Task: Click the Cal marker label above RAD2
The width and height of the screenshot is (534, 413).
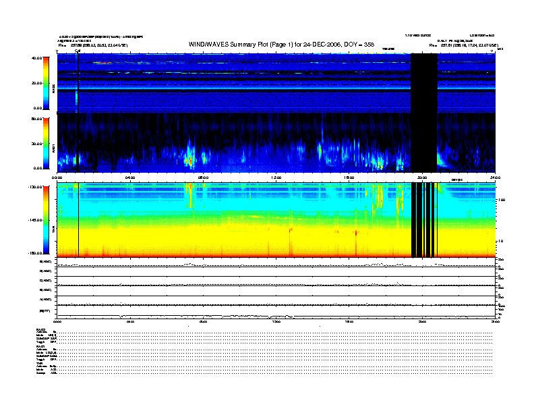Action: [78, 51]
